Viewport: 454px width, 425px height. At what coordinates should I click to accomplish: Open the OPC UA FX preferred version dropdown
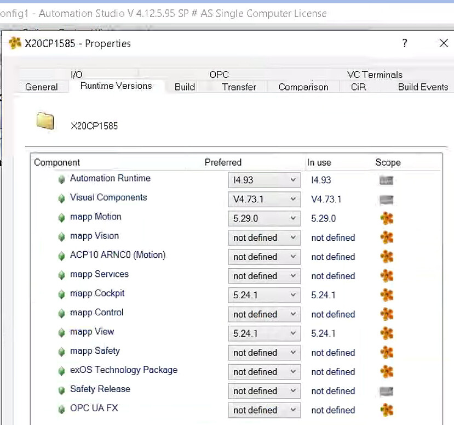coord(264,410)
